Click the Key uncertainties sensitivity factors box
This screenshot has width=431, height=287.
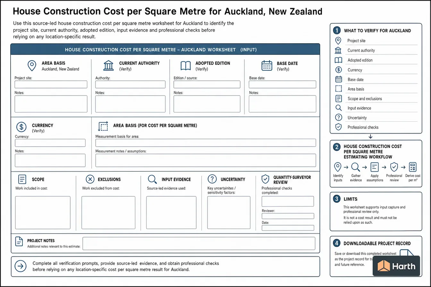click(x=229, y=213)
